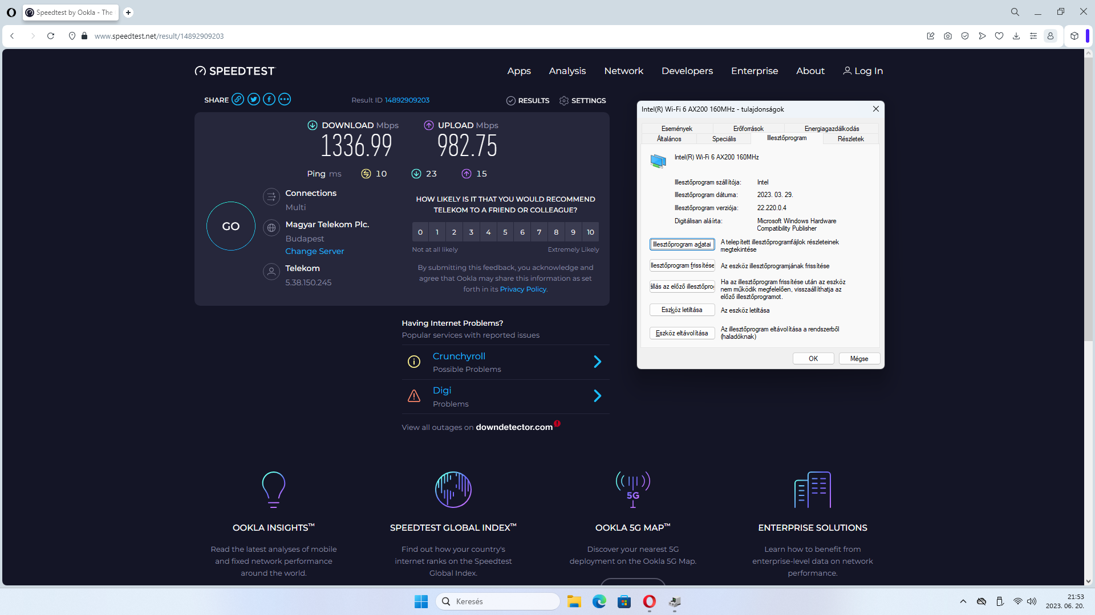
Task: Open speedtest SETTINGS
Action: tap(582, 101)
